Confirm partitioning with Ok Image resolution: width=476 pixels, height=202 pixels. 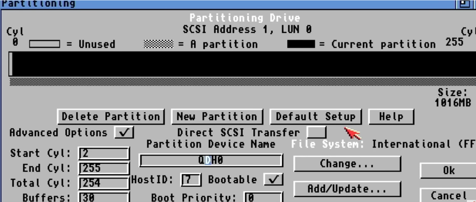[448, 171]
